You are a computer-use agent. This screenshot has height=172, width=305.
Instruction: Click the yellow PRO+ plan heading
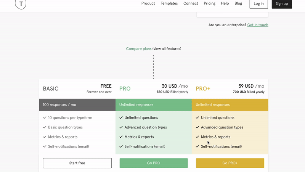pyautogui.click(x=203, y=89)
